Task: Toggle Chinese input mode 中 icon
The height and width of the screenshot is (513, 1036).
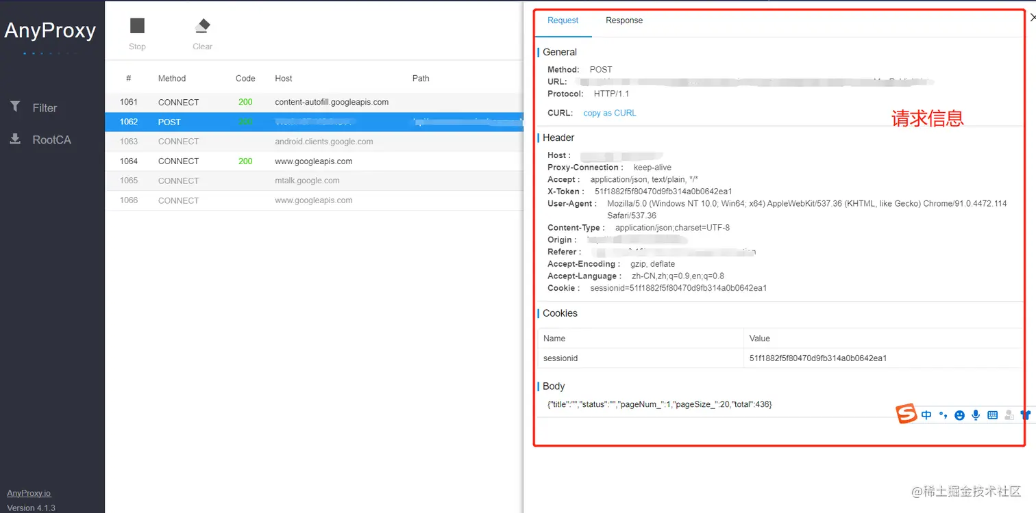Action: 926,415
